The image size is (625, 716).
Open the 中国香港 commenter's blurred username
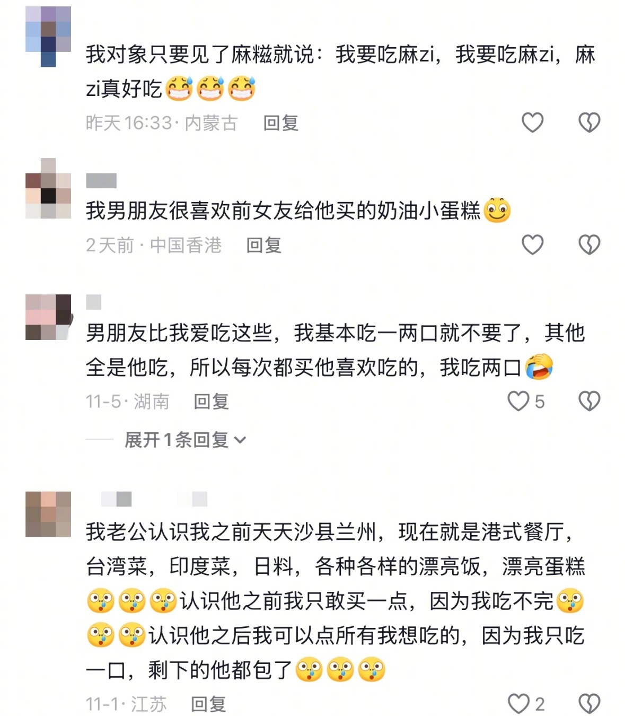[101, 181]
